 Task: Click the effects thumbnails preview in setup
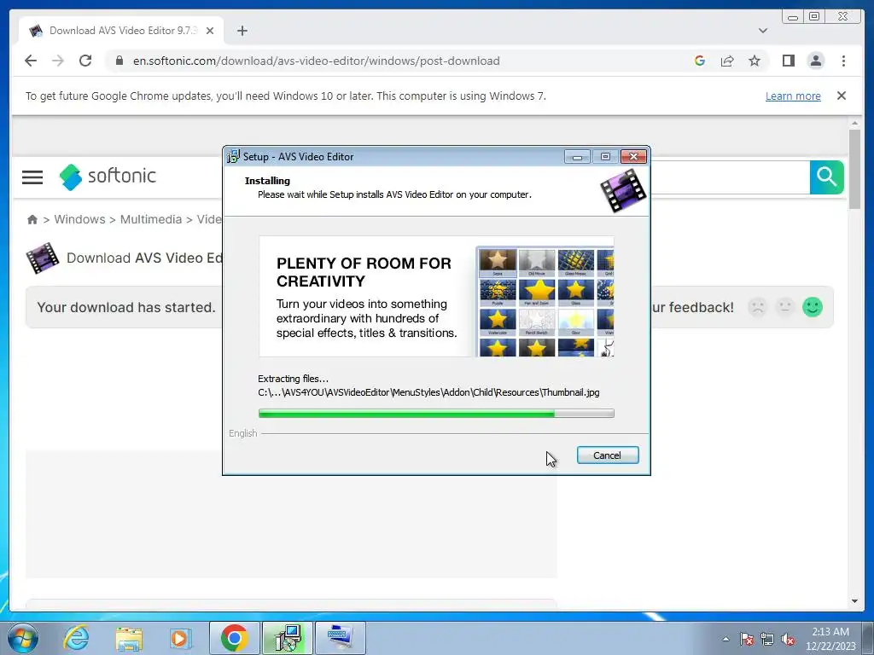coord(545,301)
